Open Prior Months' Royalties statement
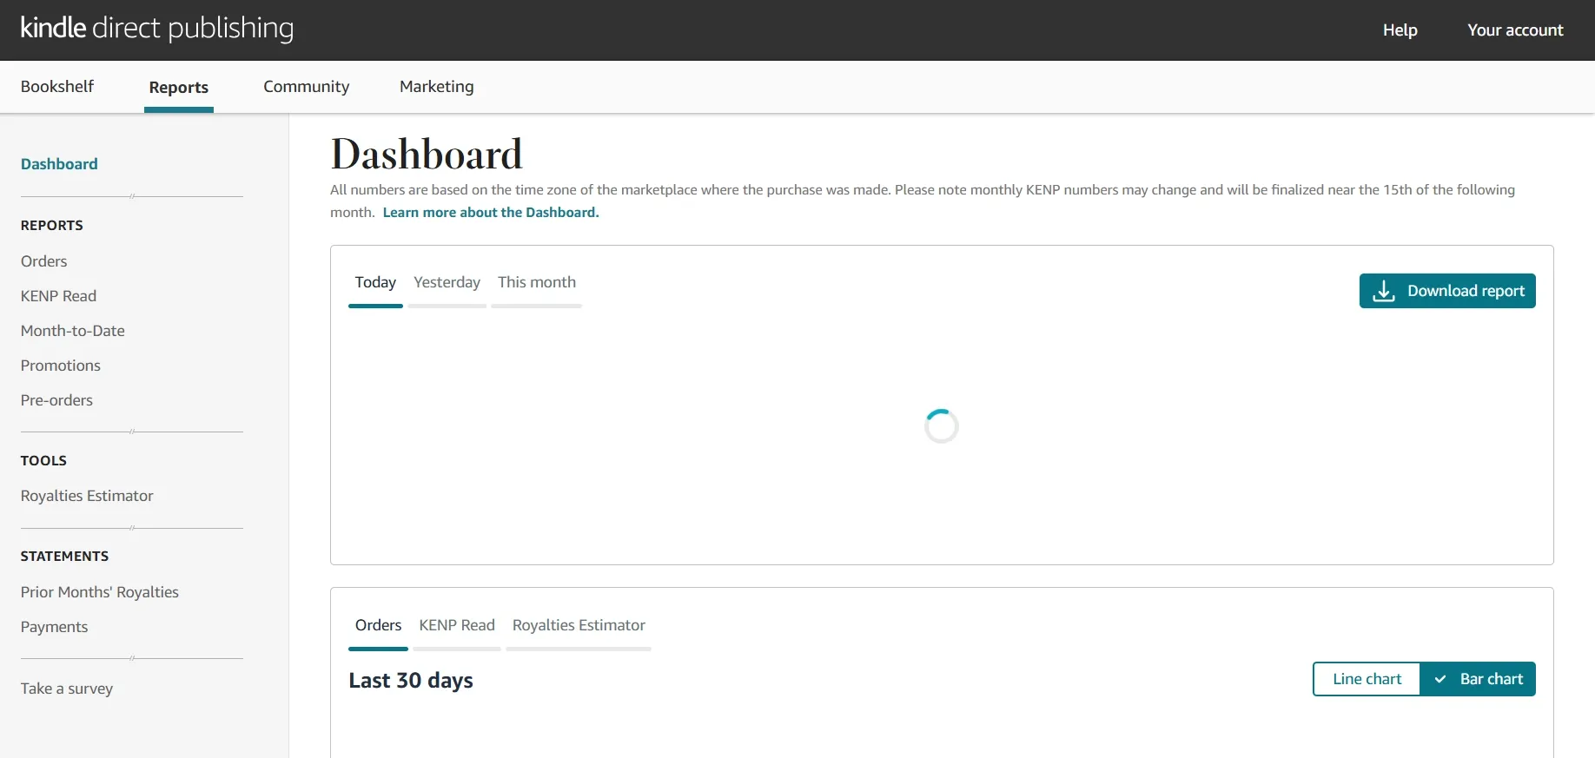Viewport: 1595px width, 758px height. (100, 592)
